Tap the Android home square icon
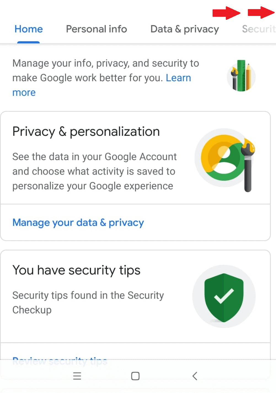The height and width of the screenshot is (393, 276). 135,376
